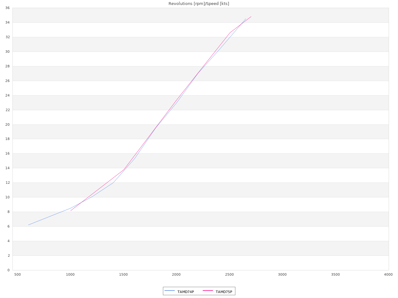Click the top endpoint of the pink TAMD75P curve
This screenshot has height=298, width=398.
coord(251,16)
